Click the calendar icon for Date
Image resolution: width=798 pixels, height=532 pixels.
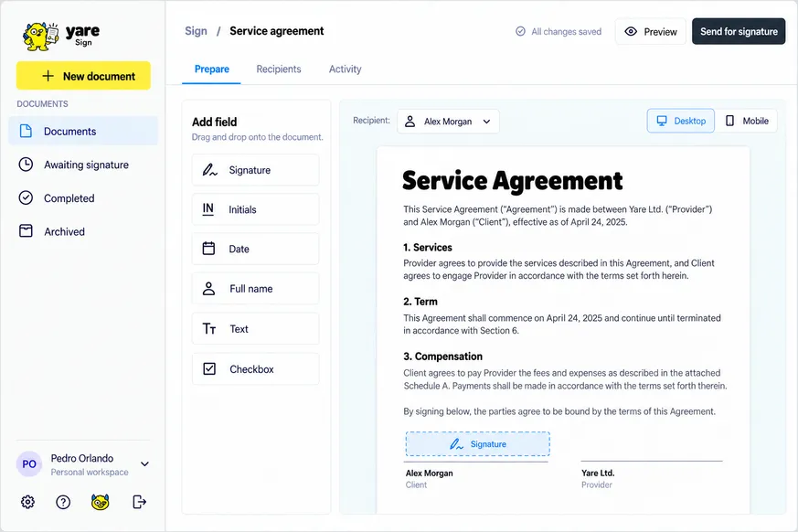[x=208, y=249]
